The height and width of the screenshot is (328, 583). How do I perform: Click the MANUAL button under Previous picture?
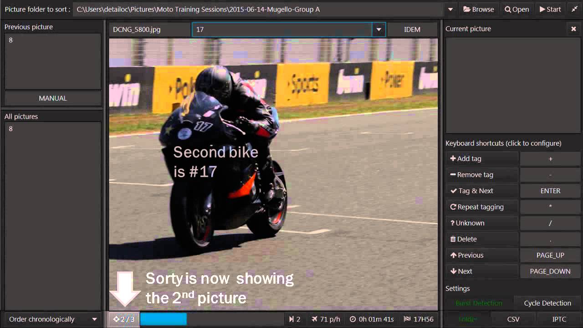point(53,98)
